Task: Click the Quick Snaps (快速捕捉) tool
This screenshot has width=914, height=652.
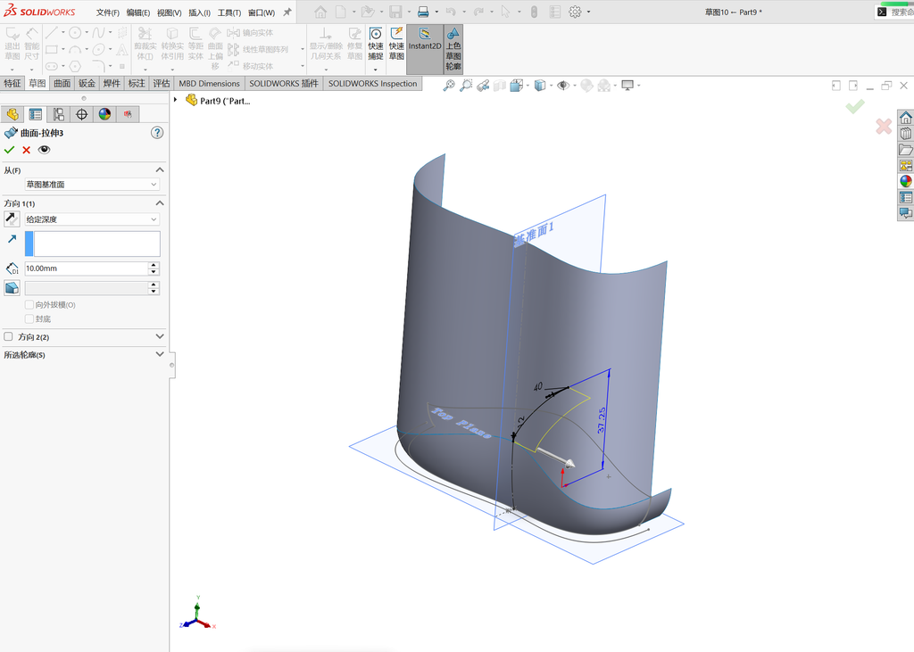Action: [376, 44]
